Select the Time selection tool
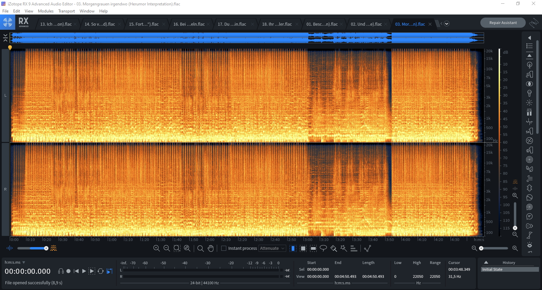The height and width of the screenshot is (290, 542). [293, 248]
